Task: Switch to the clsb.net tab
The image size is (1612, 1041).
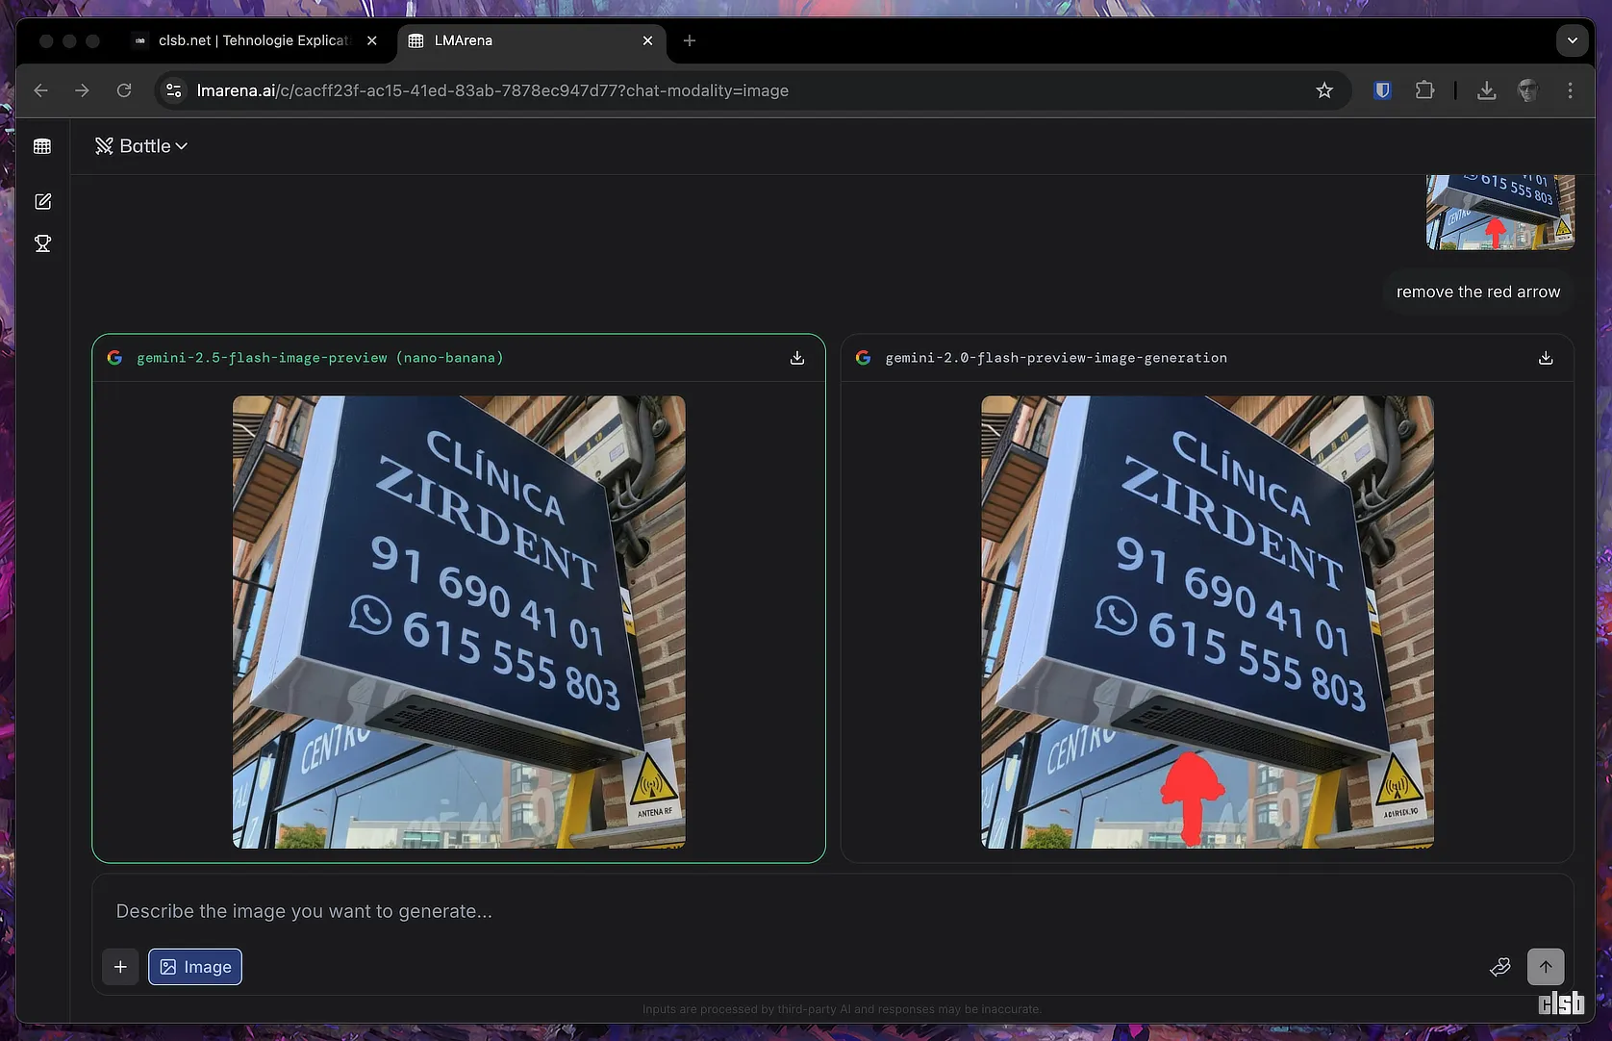Action: coord(253,40)
